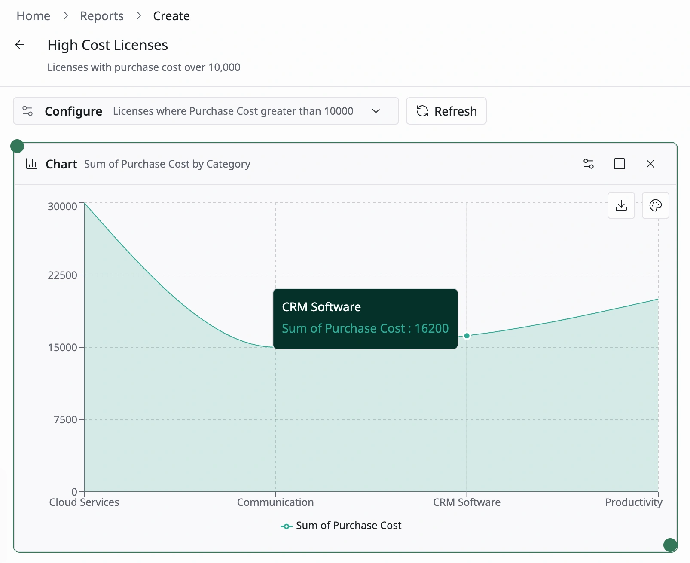690x563 pixels.
Task: Click the 7500 y-axis value
Action: coord(65,419)
